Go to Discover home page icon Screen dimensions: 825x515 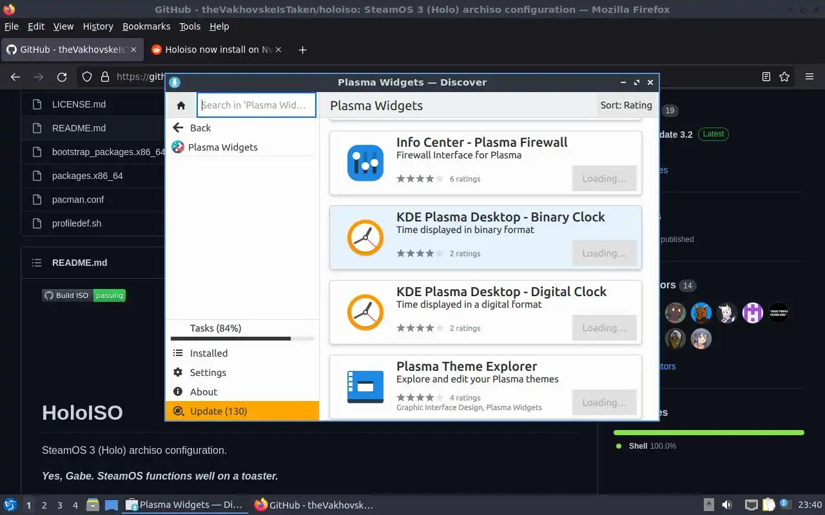pyautogui.click(x=181, y=106)
